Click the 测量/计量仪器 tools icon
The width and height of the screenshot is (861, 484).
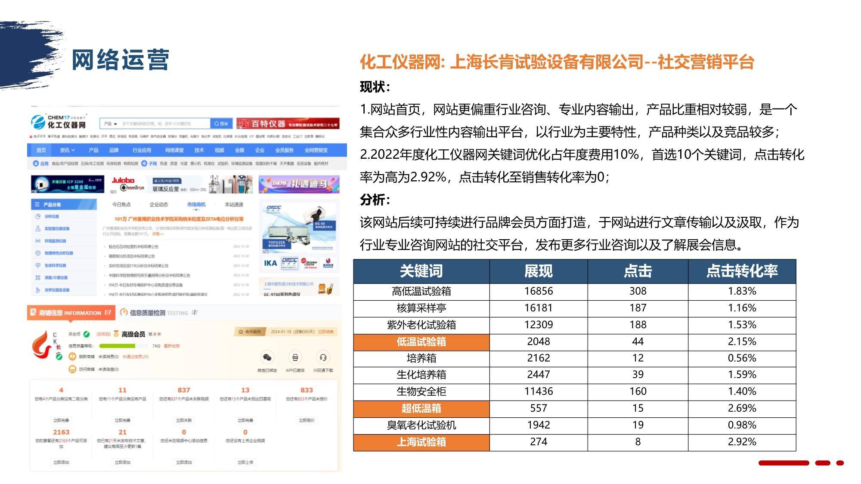tap(38, 277)
